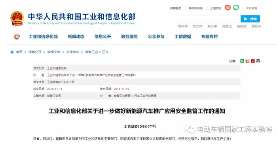Image resolution: width=277 pixels, height=147 pixels.
Task: Open the 政务服务 navigation menu
Action: 129,36
